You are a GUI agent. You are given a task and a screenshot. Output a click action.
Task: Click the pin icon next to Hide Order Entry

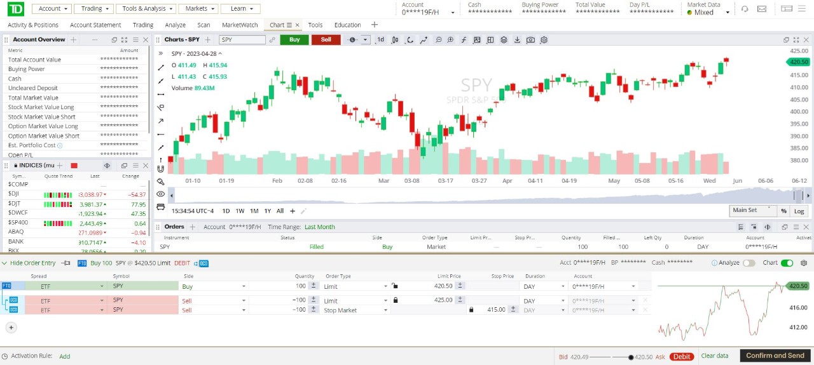click(66, 263)
